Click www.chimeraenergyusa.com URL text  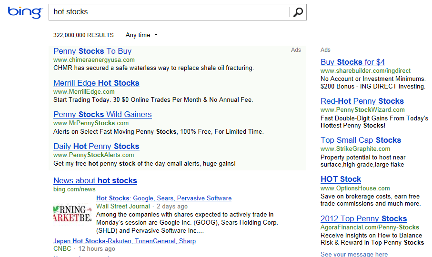point(94,60)
